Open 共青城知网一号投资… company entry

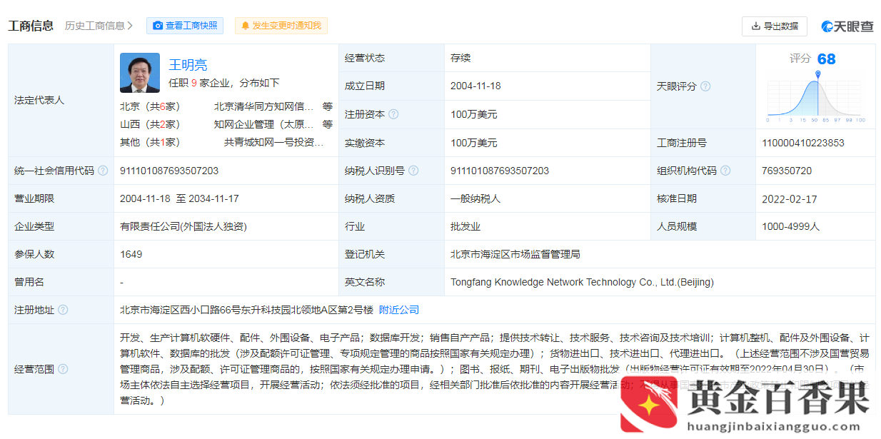(x=274, y=142)
